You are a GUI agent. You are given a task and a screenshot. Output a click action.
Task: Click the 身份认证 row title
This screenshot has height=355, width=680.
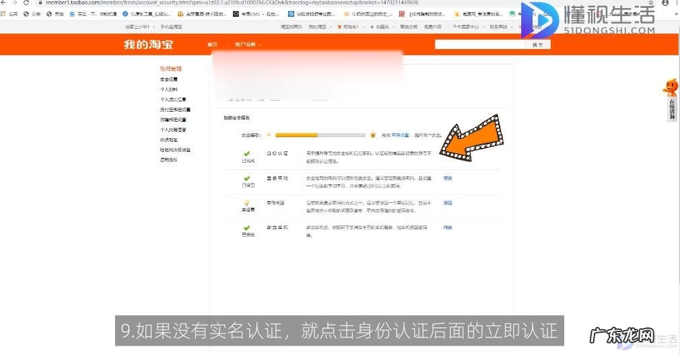pos(277,154)
